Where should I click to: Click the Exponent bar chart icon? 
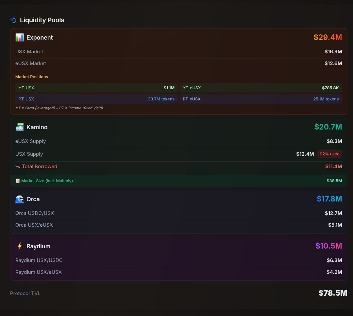tap(20, 37)
